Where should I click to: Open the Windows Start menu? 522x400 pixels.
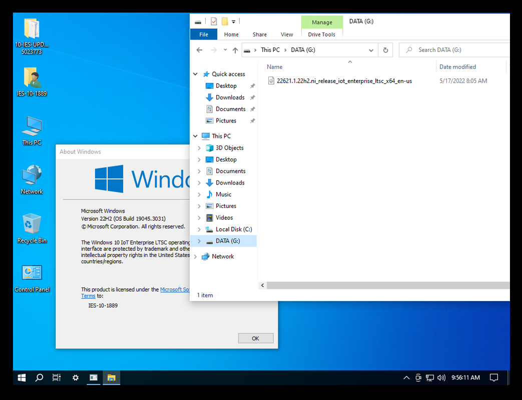pos(22,377)
